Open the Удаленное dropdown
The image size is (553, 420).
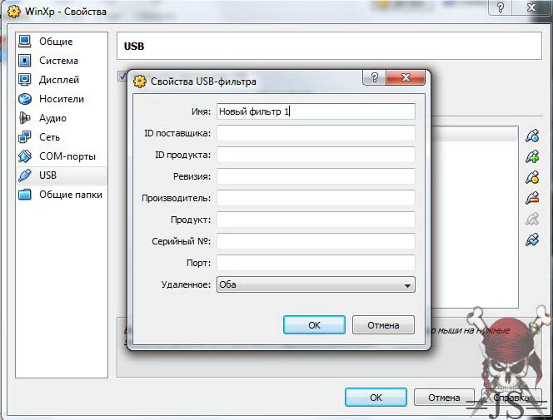(x=316, y=284)
